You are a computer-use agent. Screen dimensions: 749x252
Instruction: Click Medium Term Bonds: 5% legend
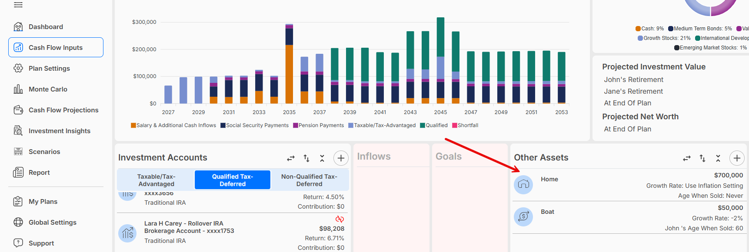(700, 29)
